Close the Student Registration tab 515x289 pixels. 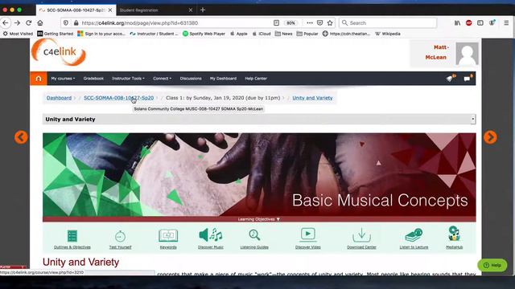(191, 10)
